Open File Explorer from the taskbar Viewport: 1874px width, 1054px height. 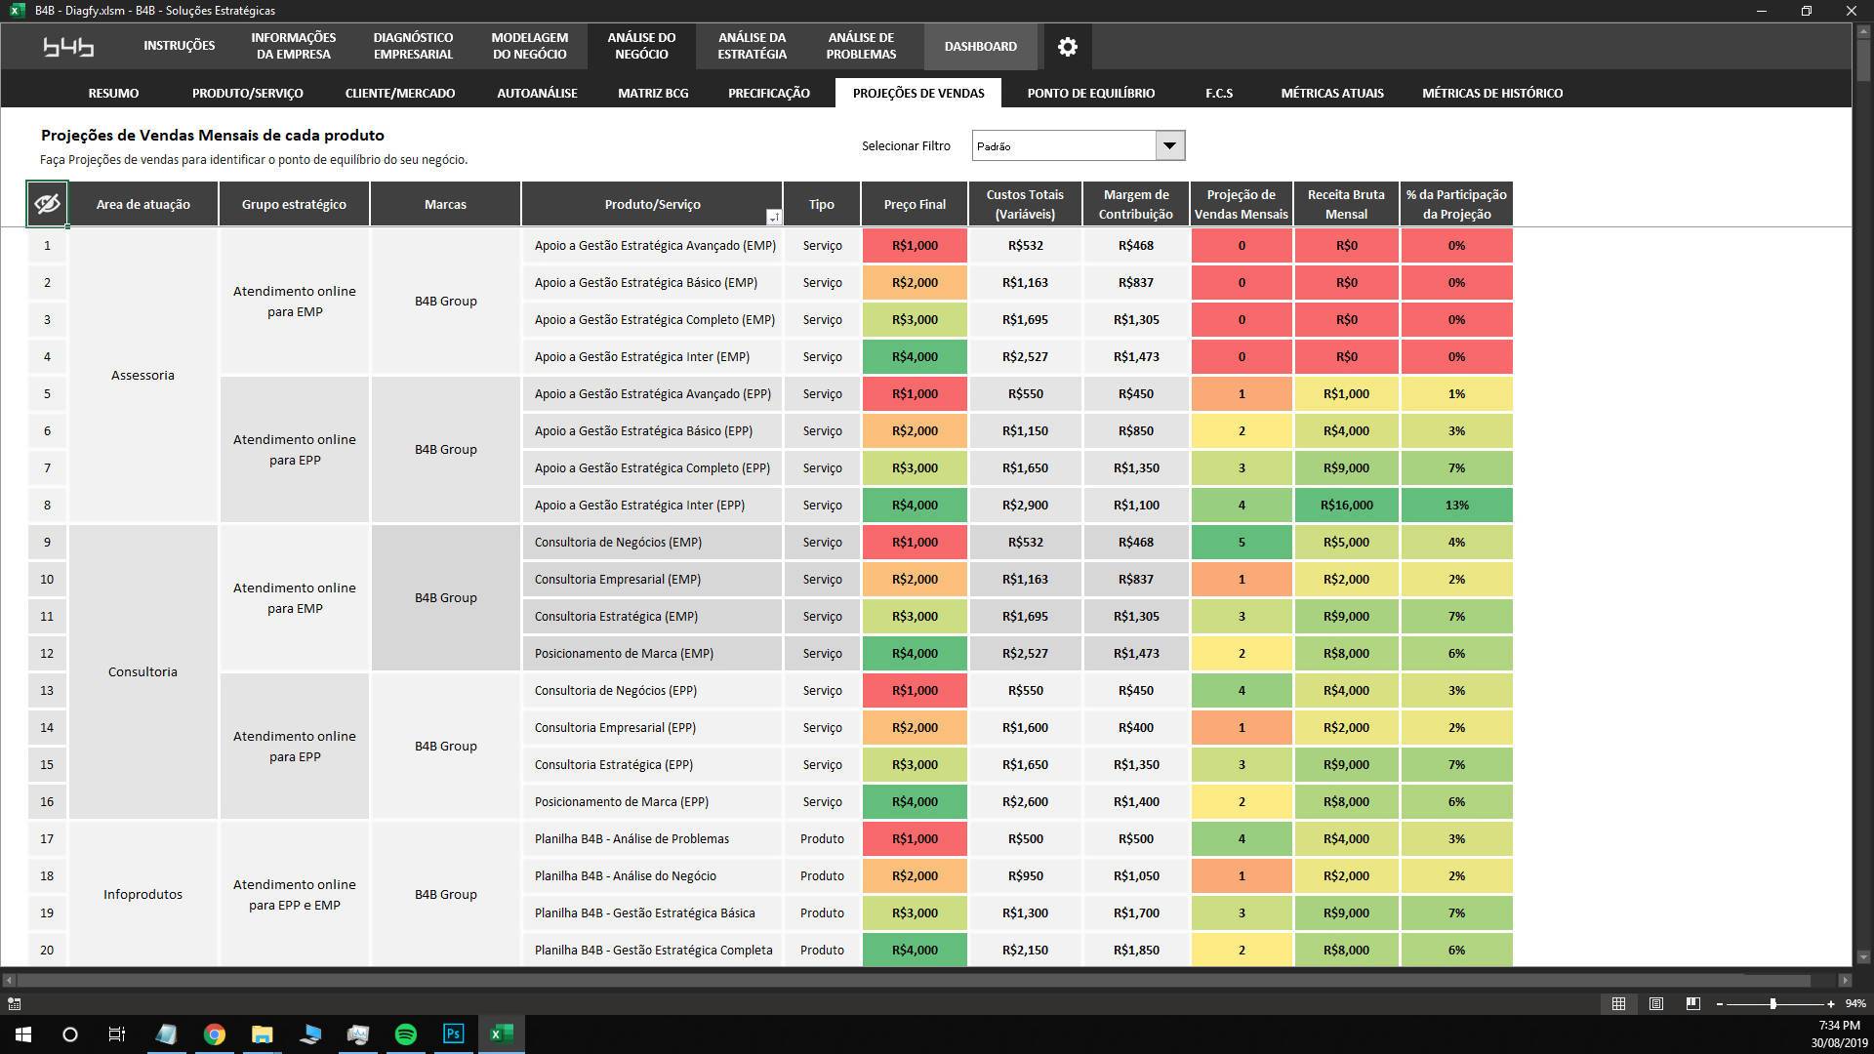262,1034
